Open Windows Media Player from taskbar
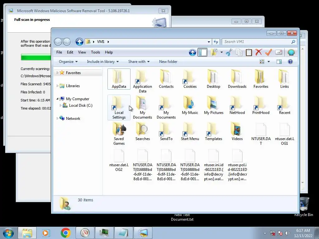Image resolution: width=319 pixels, height=239 pixels. click(46, 233)
